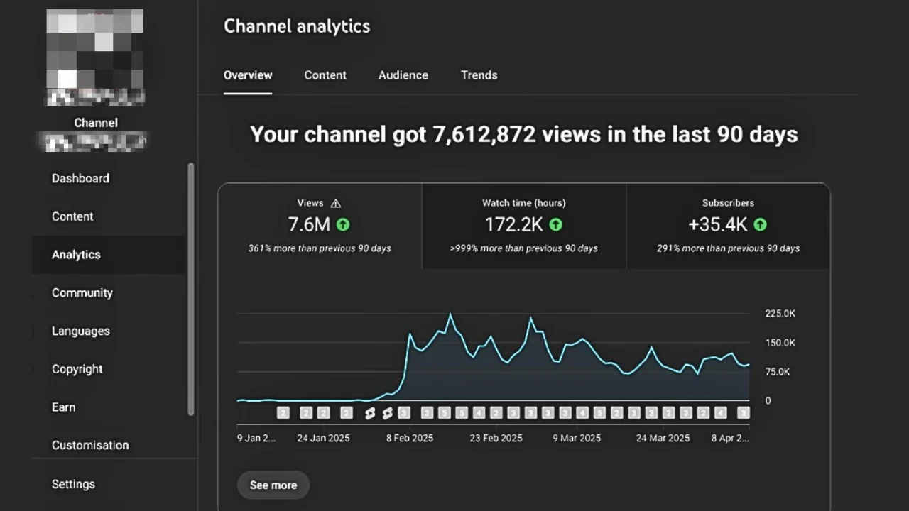The width and height of the screenshot is (909, 511).
Task: Click the second lightning marker on the chart timeline
Action: click(387, 412)
